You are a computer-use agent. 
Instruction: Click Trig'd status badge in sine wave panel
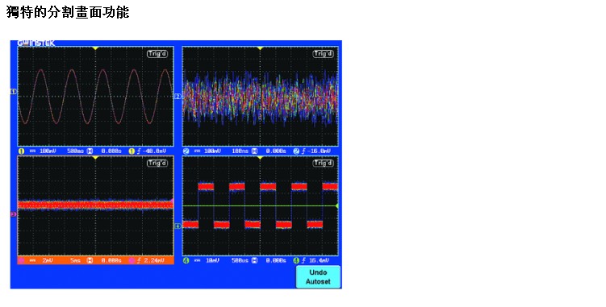pos(157,54)
